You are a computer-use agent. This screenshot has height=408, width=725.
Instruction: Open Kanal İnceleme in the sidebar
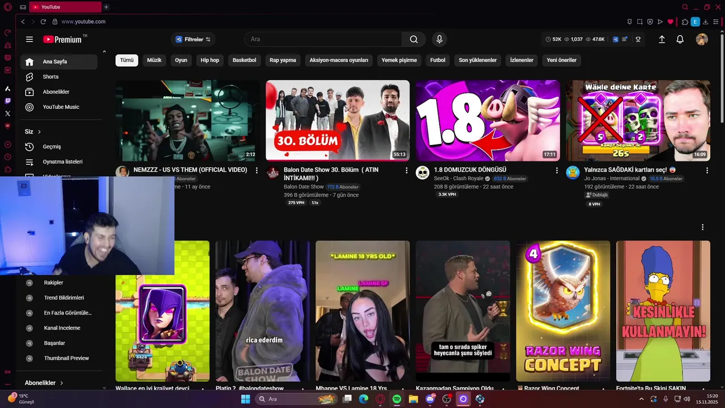point(59,328)
